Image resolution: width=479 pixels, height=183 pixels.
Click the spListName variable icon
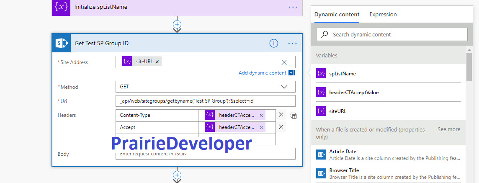click(321, 73)
